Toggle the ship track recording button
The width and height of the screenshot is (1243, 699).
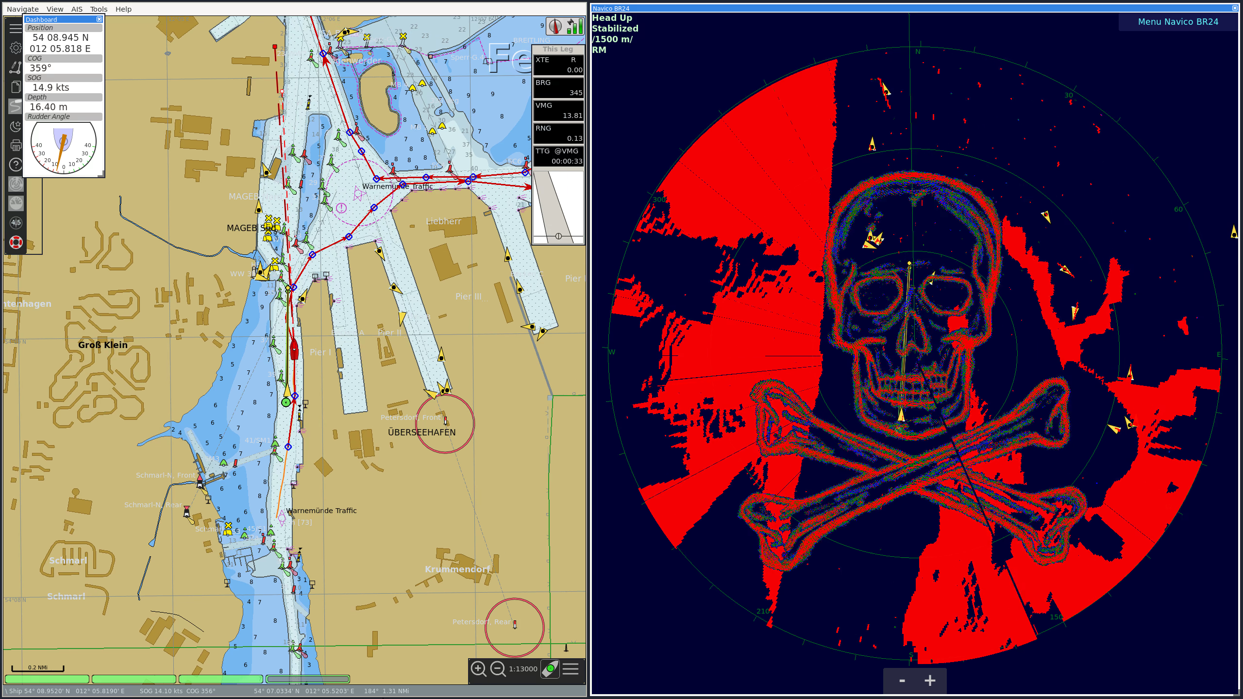coord(16,106)
